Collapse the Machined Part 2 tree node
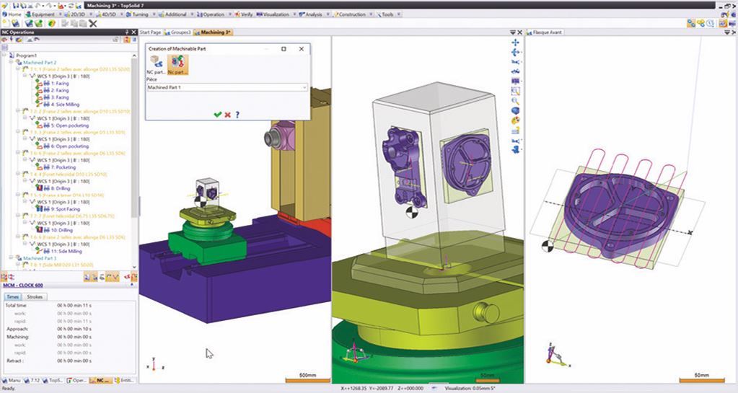 coord(10,62)
